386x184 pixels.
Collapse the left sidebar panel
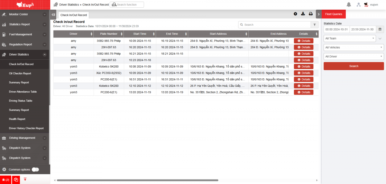coord(53,14)
